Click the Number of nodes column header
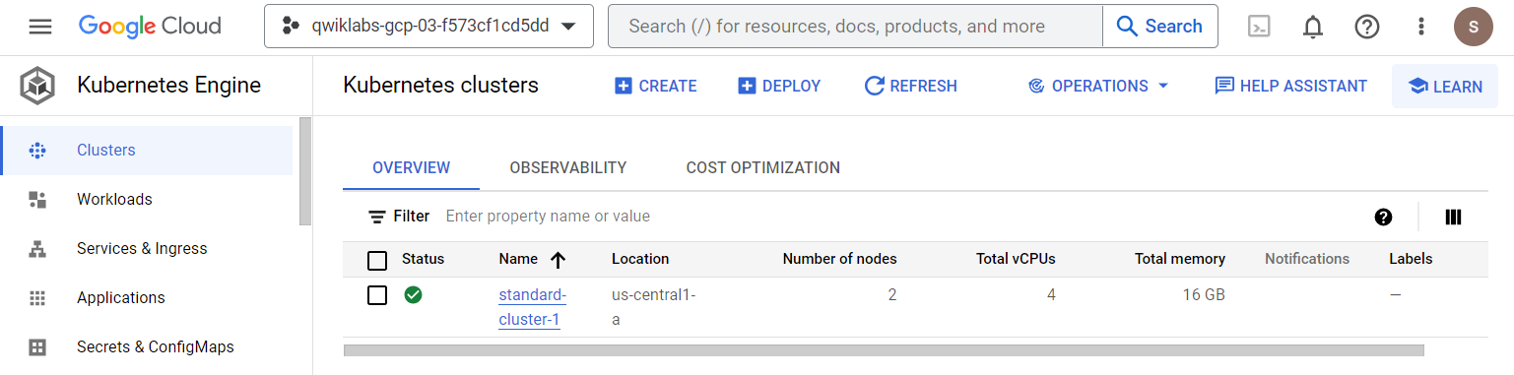 tap(839, 260)
